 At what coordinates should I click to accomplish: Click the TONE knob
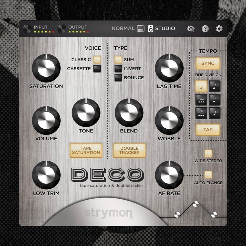86,113
